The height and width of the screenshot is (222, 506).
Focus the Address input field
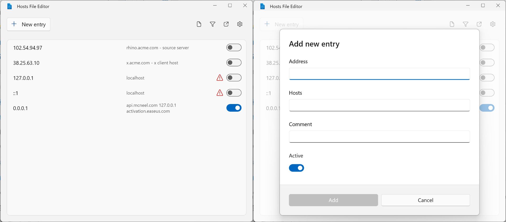(x=379, y=74)
